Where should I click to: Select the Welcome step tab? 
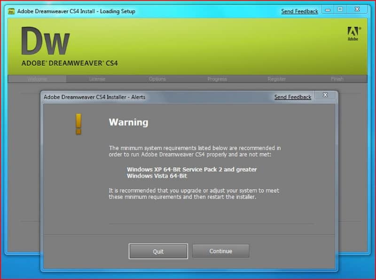pos(37,79)
